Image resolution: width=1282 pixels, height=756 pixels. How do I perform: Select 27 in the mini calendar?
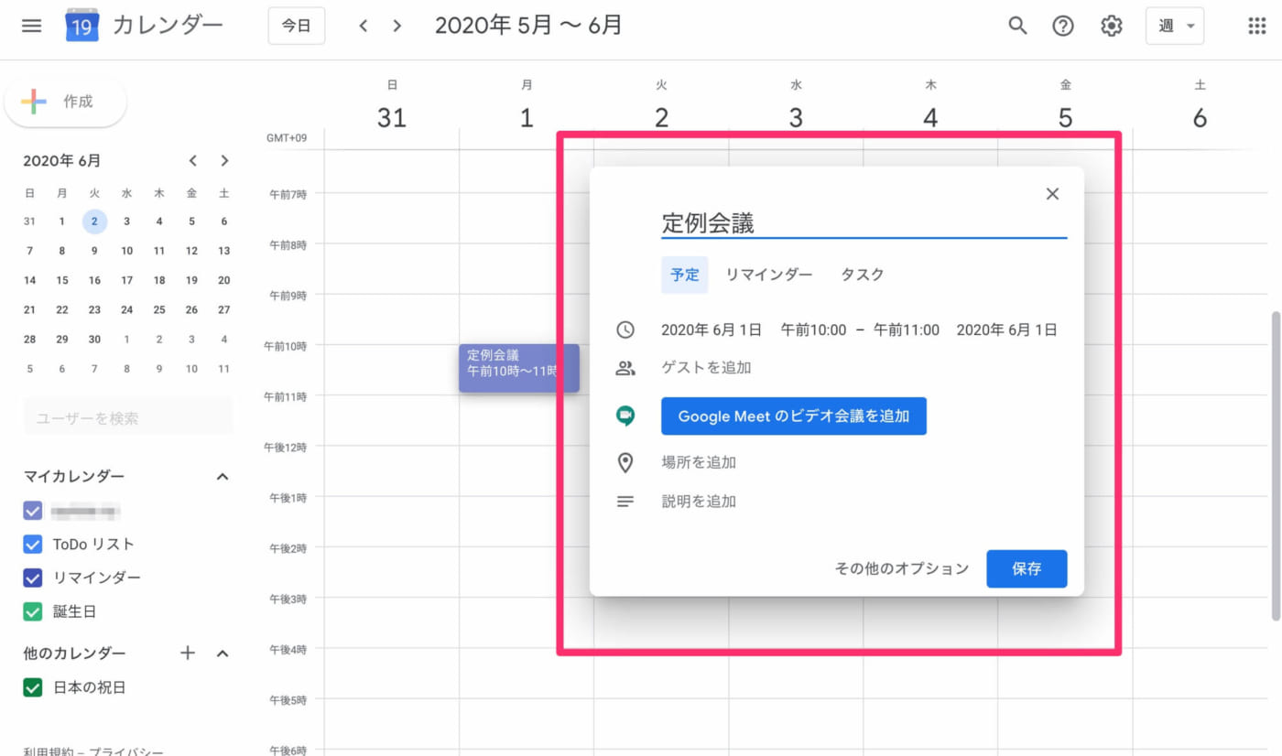pyautogui.click(x=224, y=310)
